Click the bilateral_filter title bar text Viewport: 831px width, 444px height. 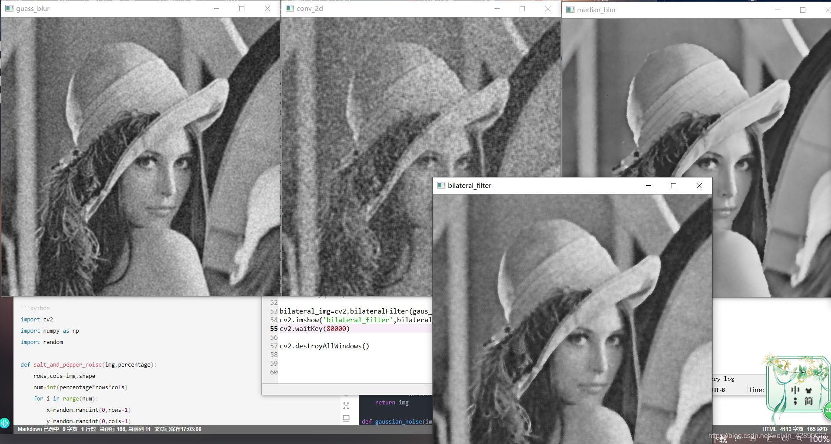click(x=469, y=185)
